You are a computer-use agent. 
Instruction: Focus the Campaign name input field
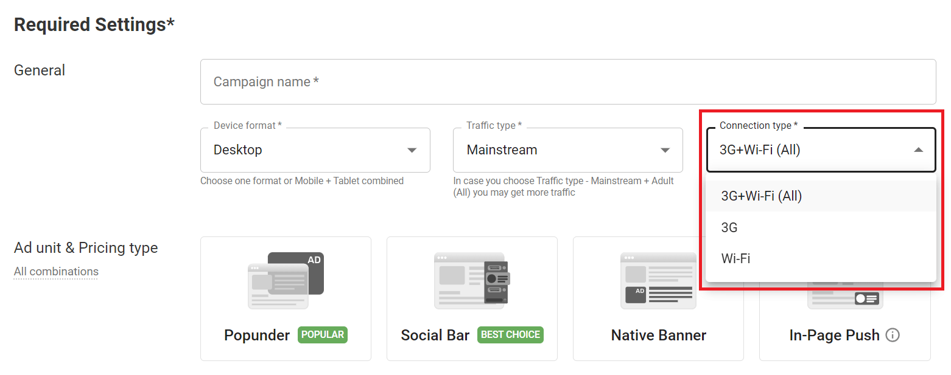coord(567,82)
